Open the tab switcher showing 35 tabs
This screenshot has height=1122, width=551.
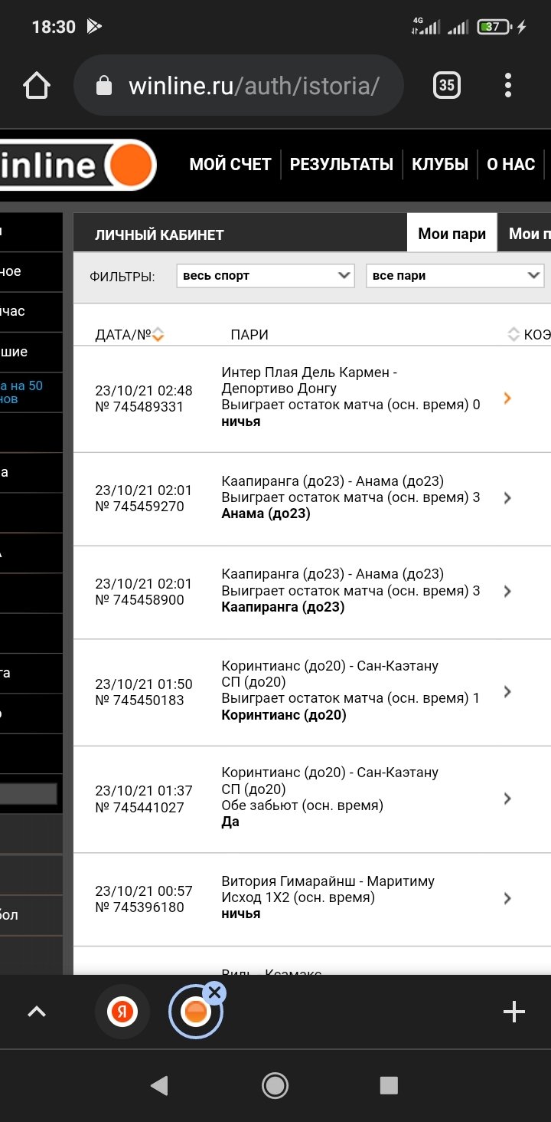pos(446,85)
